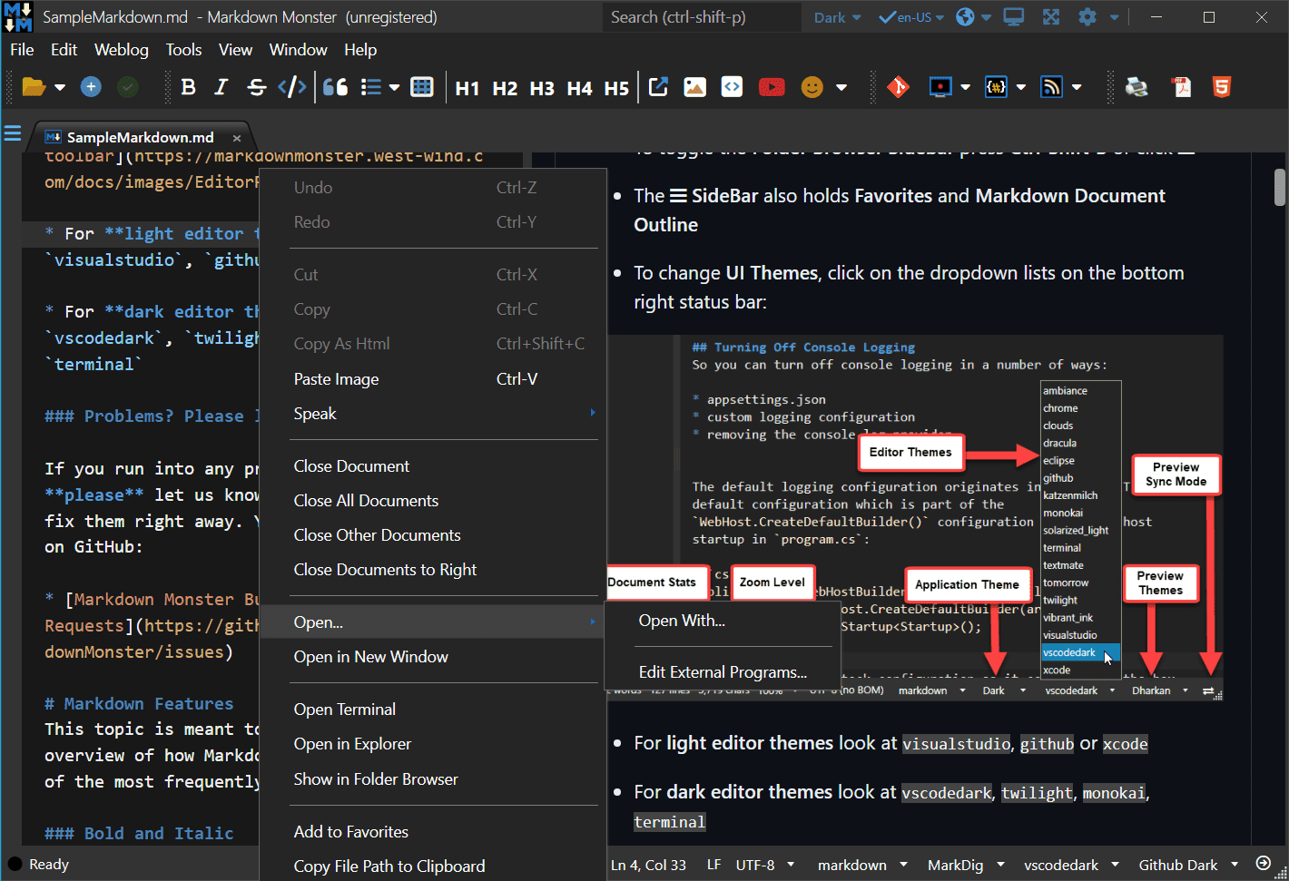
Task: Toggle preview sync mode in status bar
Action: (1263, 864)
